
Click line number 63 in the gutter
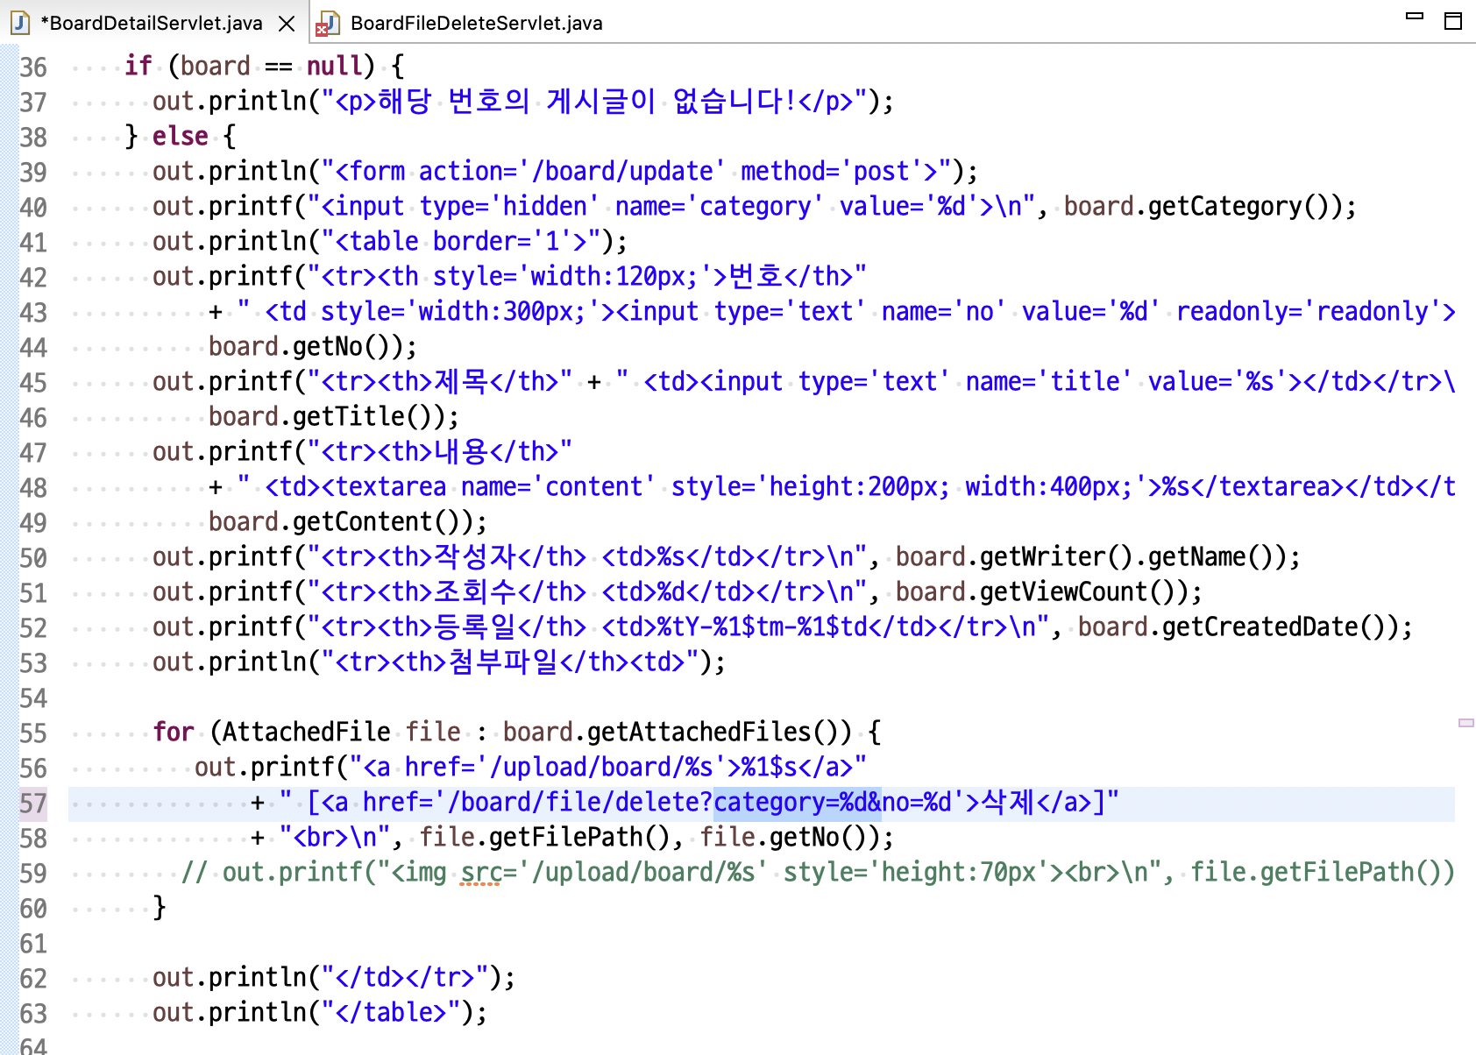[33, 1014]
